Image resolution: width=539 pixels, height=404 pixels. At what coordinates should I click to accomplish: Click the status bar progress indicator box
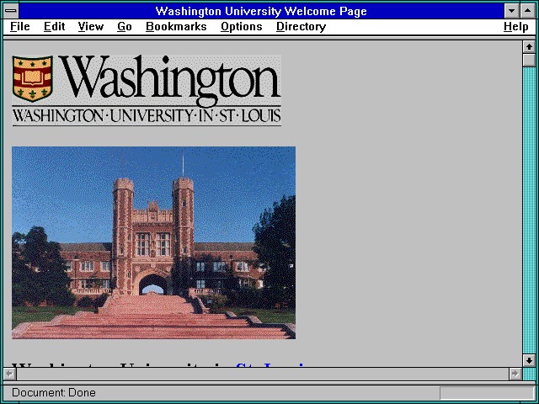click(x=487, y=393)
